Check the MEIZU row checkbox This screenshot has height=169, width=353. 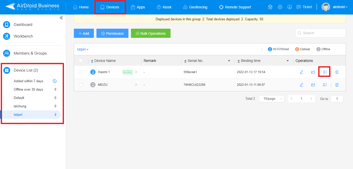[81, 85]
